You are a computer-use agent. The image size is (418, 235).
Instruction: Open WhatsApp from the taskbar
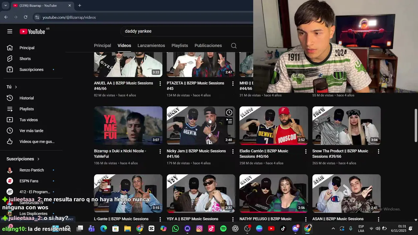[175, 228]
